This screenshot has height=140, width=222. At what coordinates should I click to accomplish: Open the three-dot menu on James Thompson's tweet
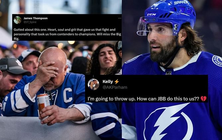[x=120, y=18]
